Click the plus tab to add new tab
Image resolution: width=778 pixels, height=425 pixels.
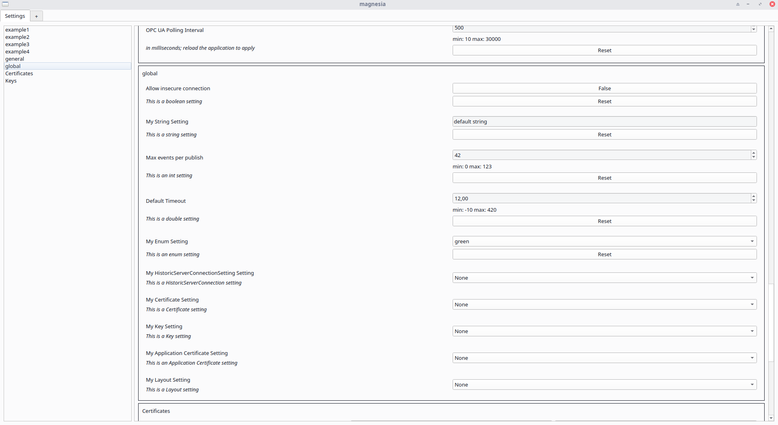coord(36,16)
